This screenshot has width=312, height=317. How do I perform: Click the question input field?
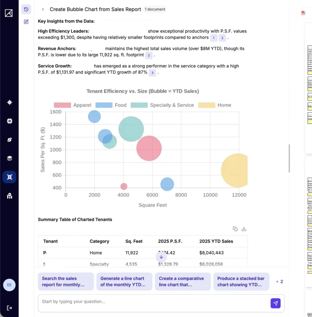coord(154,303)
